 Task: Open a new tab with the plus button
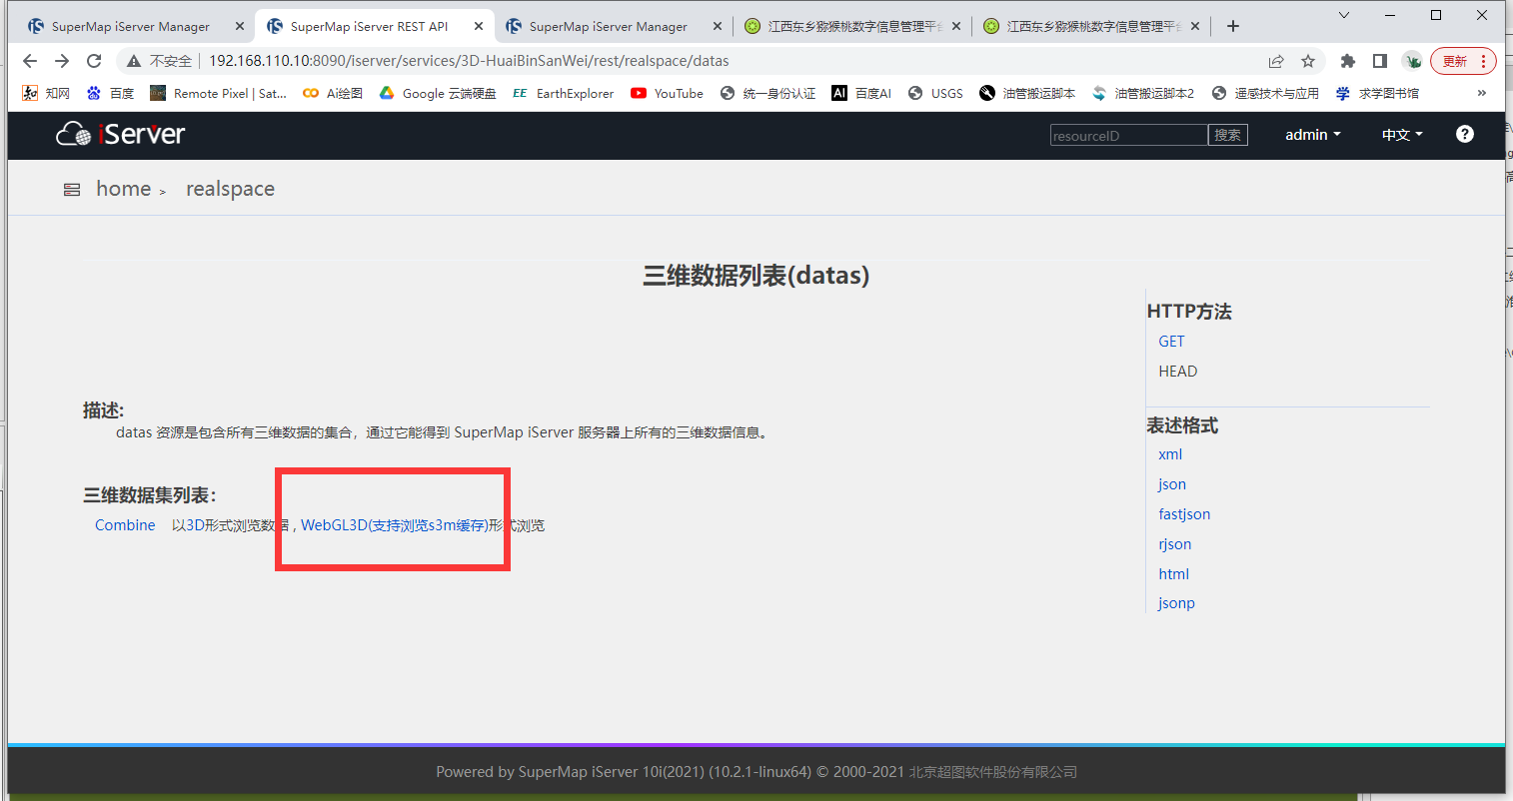coord(1233,26)
